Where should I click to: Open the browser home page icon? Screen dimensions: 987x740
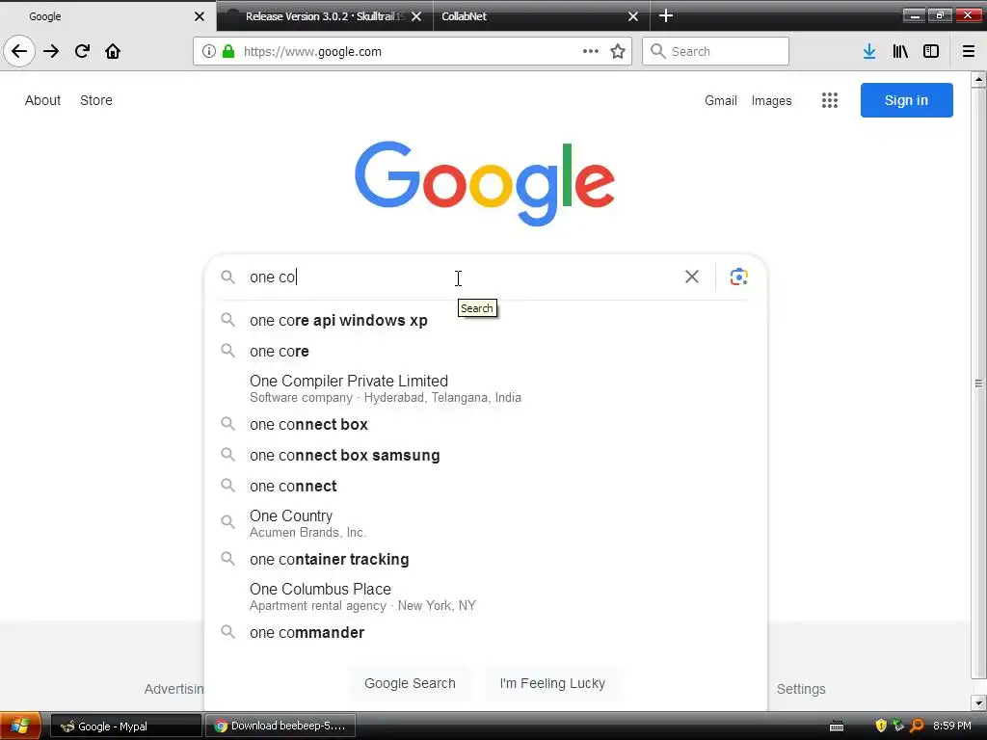tap(113, 52)
